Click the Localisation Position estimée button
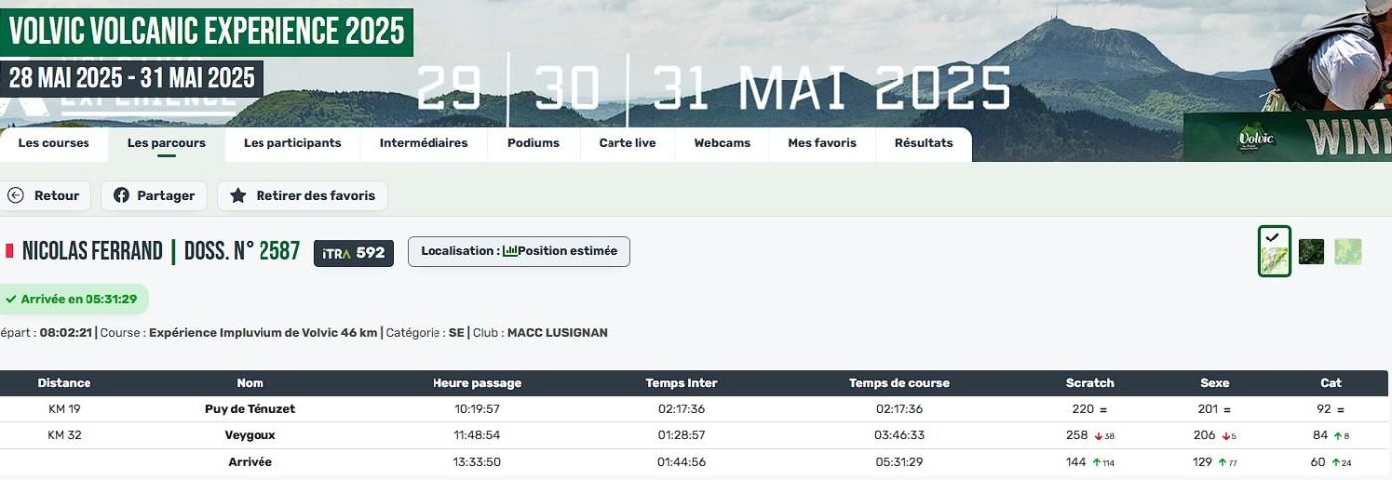Screen dimensions: 1392x480 [519, 251]
